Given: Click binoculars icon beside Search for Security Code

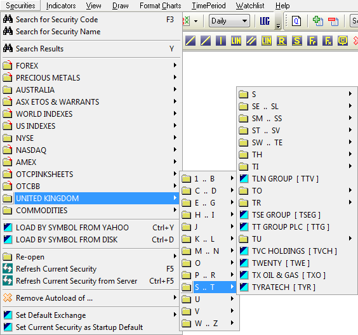Looking at the screenshot, I should click(8, 19).
